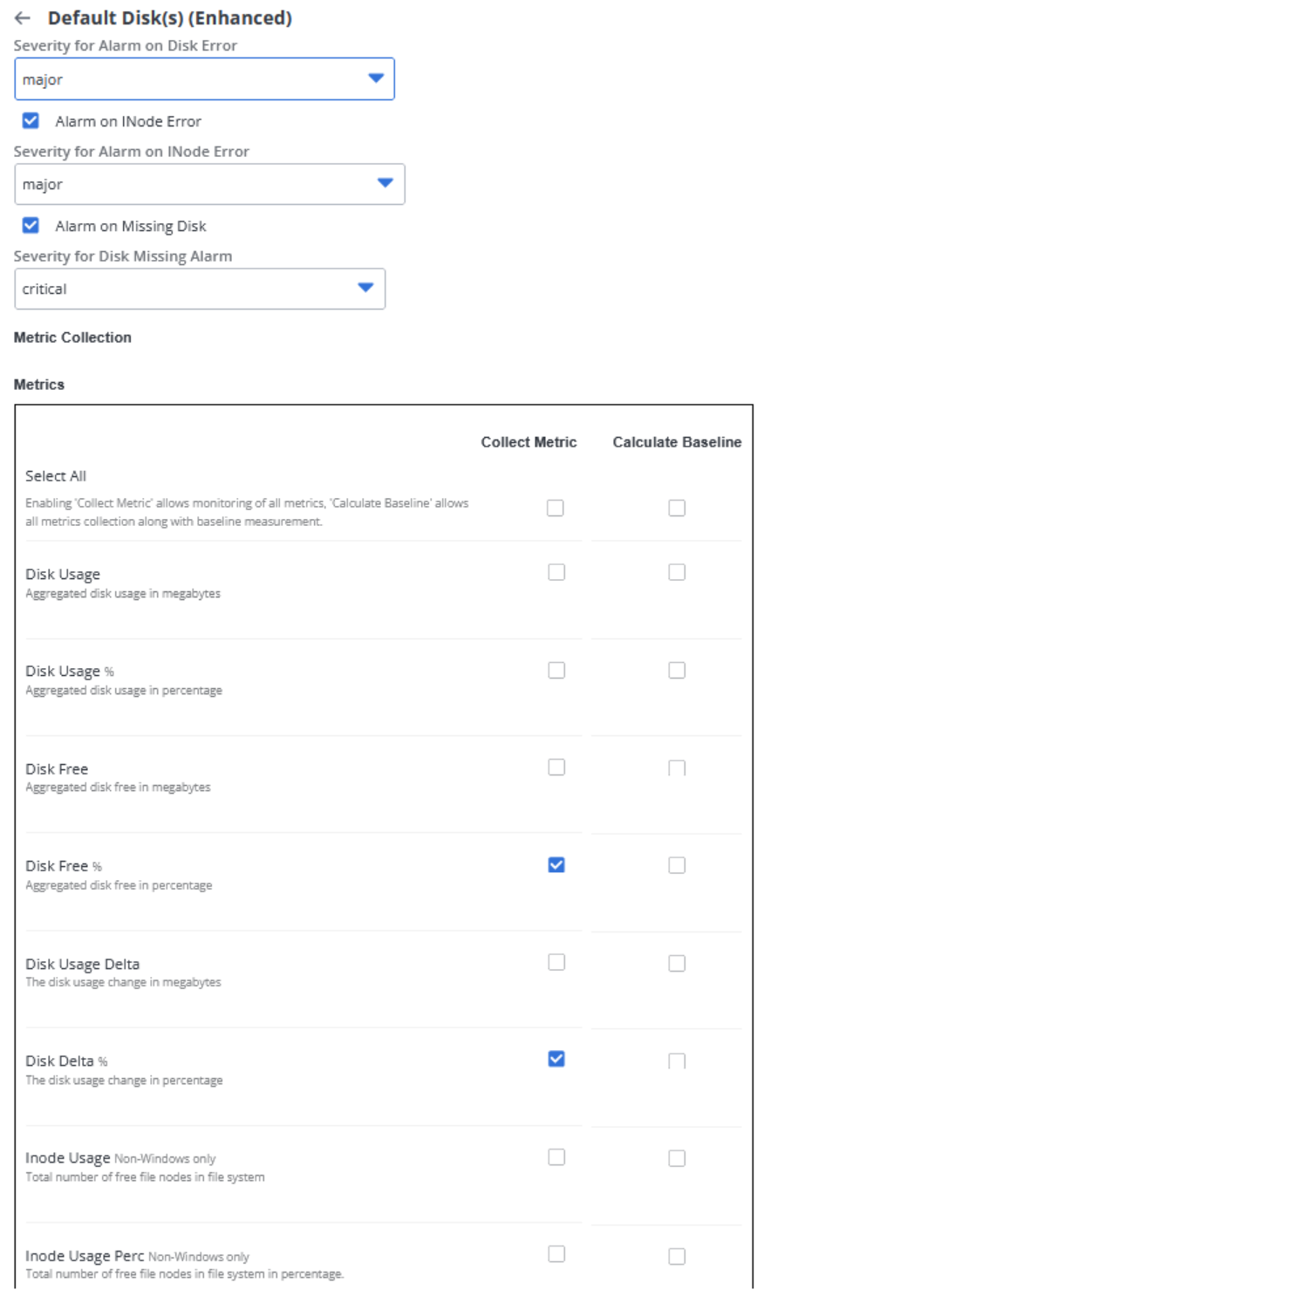Check Calculate Baseline for Inode Usage

tap(677, 1158)
